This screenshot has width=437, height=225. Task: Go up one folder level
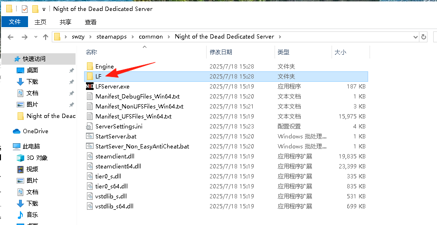coord(46,37)
